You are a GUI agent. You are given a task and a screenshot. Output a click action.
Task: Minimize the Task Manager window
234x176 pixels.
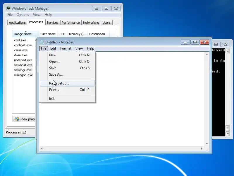pos(97,9)
